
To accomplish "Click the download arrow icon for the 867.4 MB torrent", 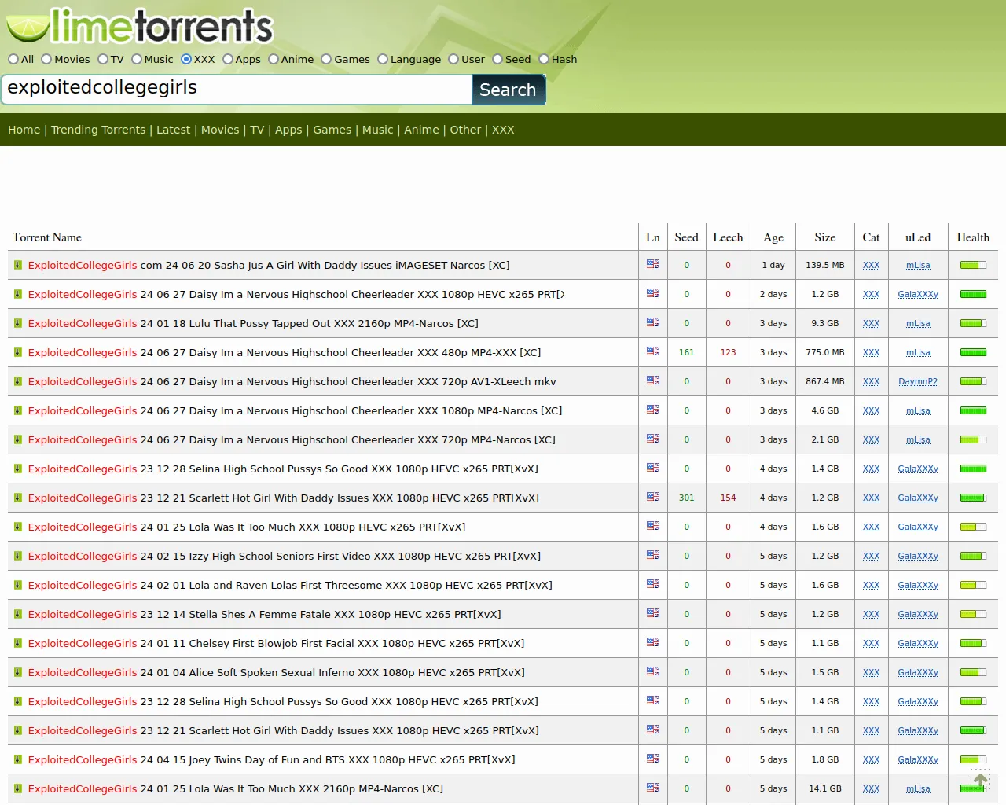I will 17,382.
